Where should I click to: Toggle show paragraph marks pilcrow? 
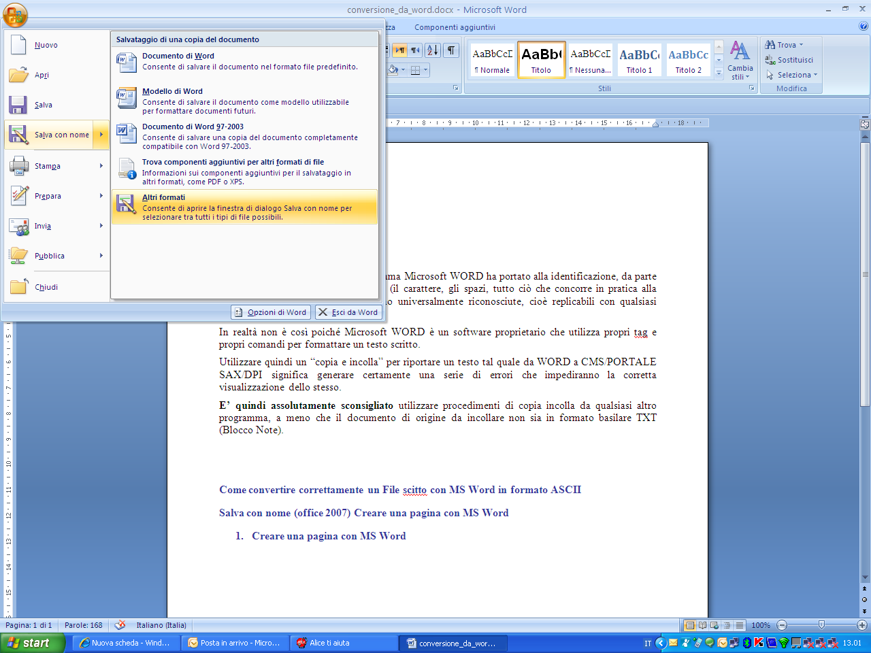click(x=451, y=50)
